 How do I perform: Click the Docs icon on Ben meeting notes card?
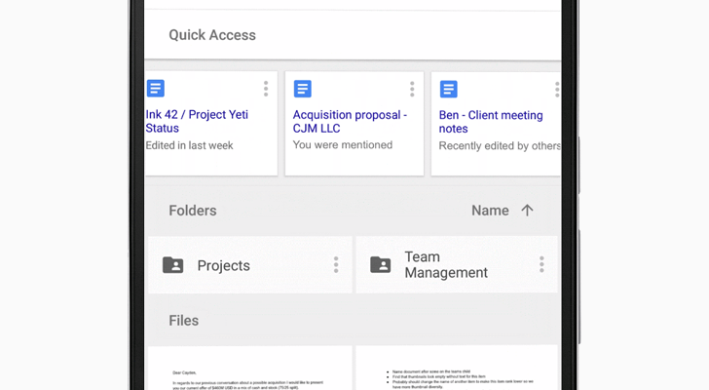(x=449, y=89)
